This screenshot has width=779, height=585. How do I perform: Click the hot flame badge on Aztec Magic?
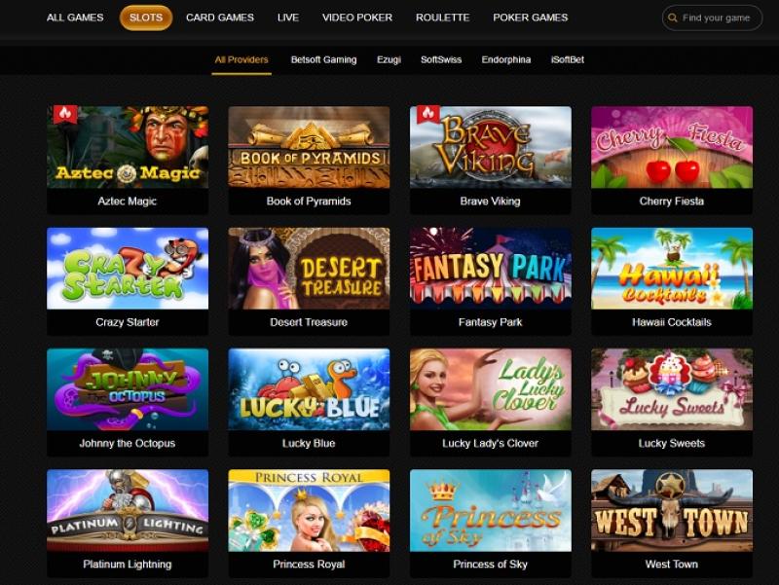65,115
